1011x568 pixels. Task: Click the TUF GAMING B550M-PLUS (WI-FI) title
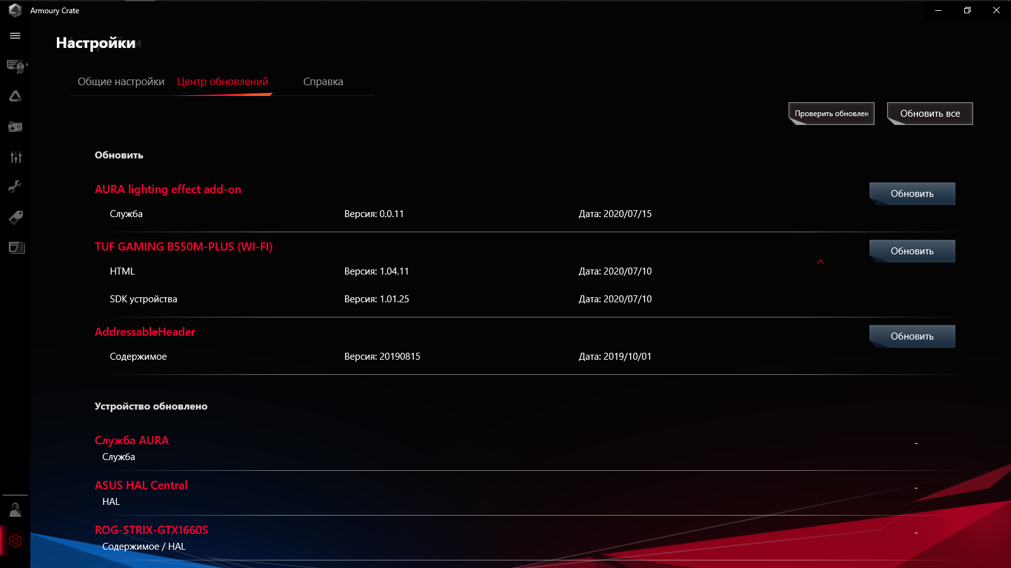pyautogui.click(x=184, y=247)
